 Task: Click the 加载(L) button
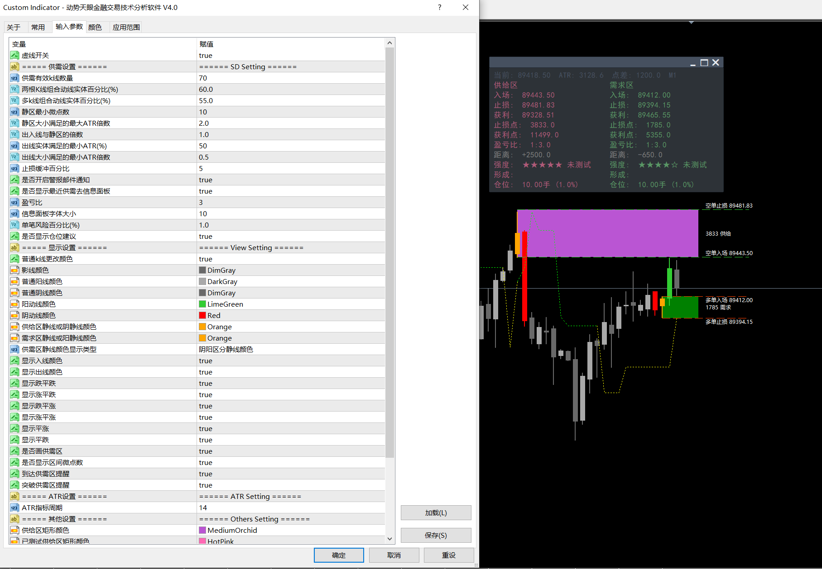[436, 512]
